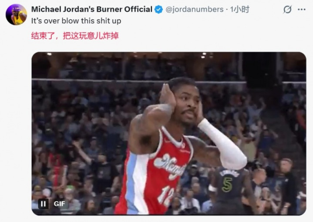This screenshot has width=313, height=222.
Task: Click the @jordanumbers handle link
Action: click(195, 10)
